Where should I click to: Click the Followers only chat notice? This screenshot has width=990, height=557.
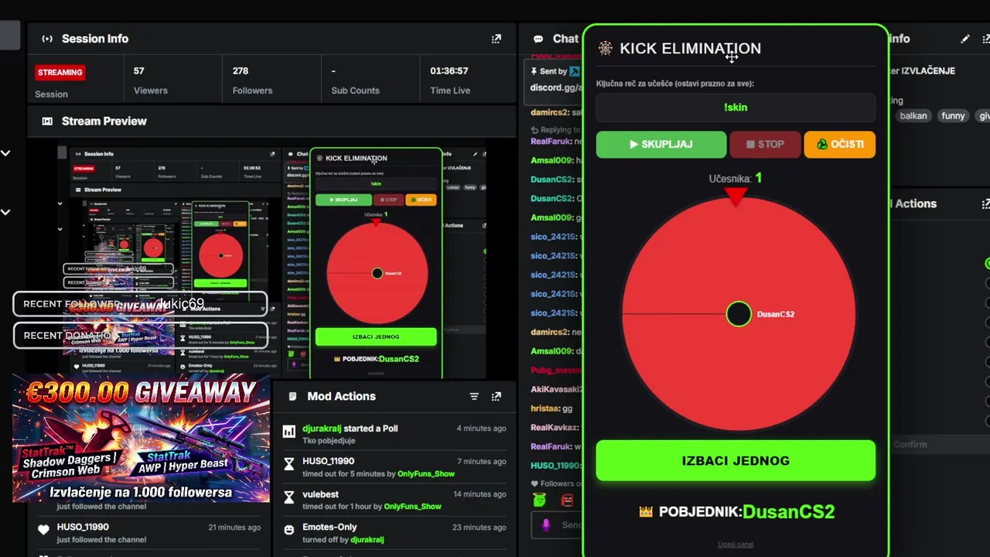tap(556, 484)
